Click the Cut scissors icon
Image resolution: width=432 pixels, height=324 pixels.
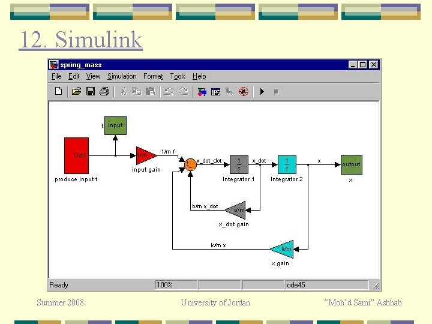[x=123, y=91]
